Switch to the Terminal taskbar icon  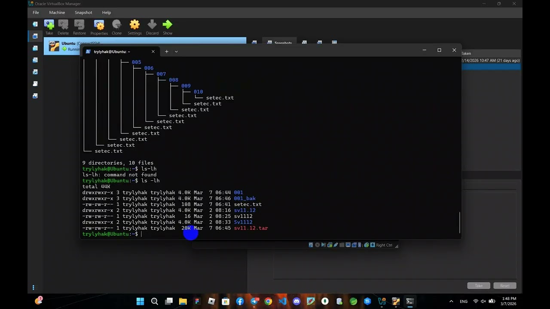tap(410, 301)
